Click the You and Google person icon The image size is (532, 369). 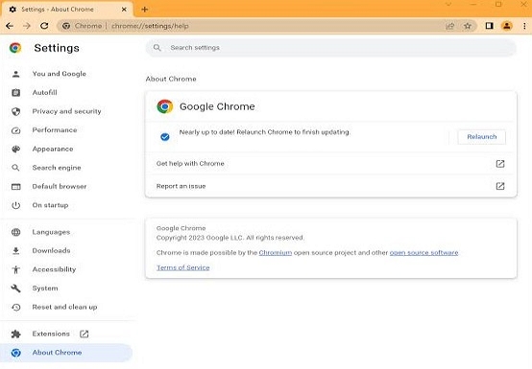pos(16,74)
